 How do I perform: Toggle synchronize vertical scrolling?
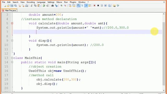pos(70,6)
